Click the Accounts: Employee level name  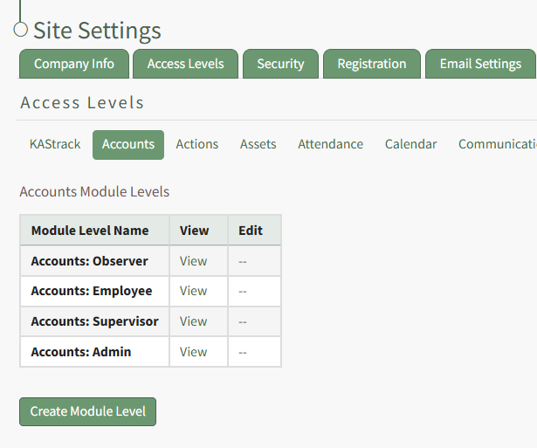click(92, 291)
